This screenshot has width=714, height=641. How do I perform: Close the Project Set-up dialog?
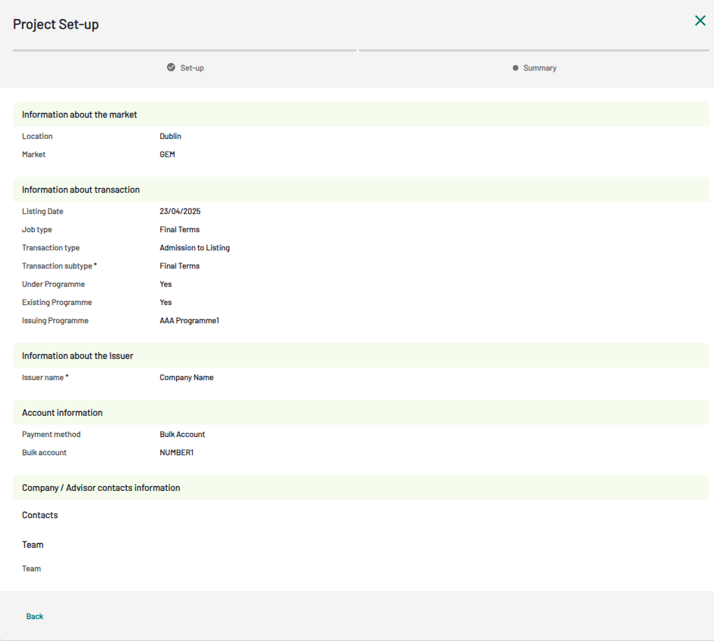700,20
